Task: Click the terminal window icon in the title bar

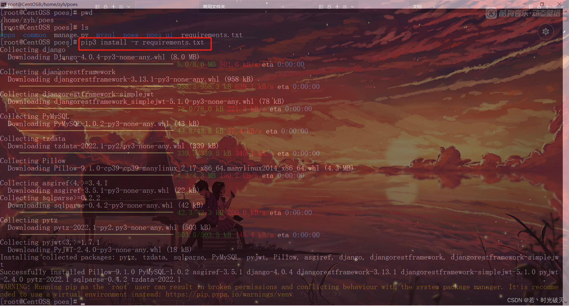Action: pyautogui.click(x=3, y=4)
